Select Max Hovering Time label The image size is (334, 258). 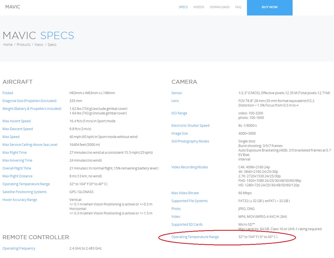tap(17, 160)
